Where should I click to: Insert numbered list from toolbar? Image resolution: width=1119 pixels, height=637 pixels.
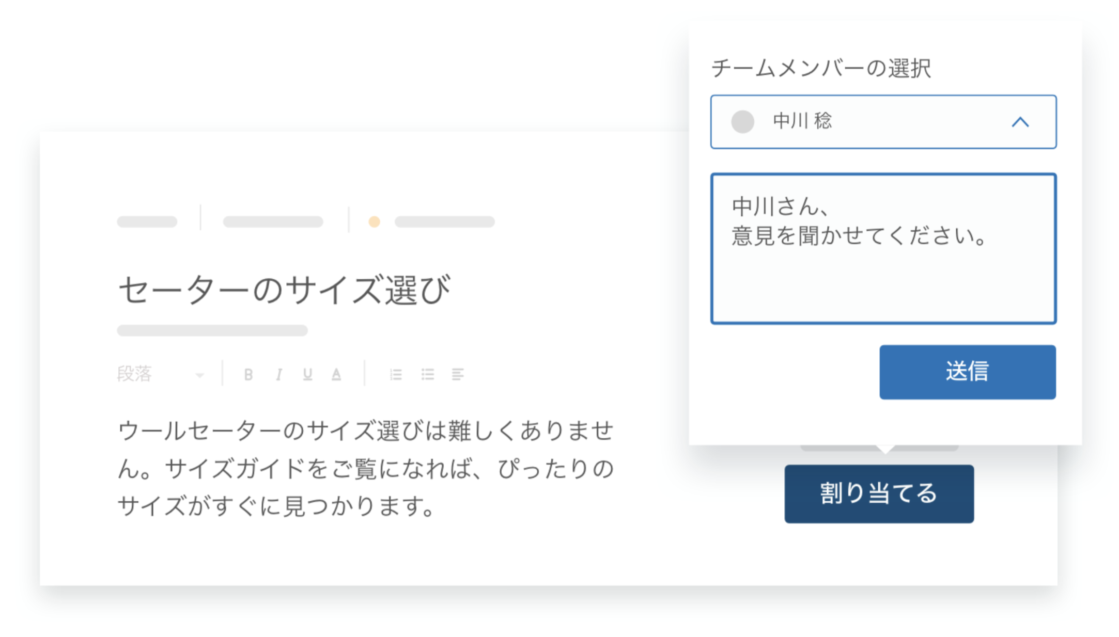click(396, 374)
